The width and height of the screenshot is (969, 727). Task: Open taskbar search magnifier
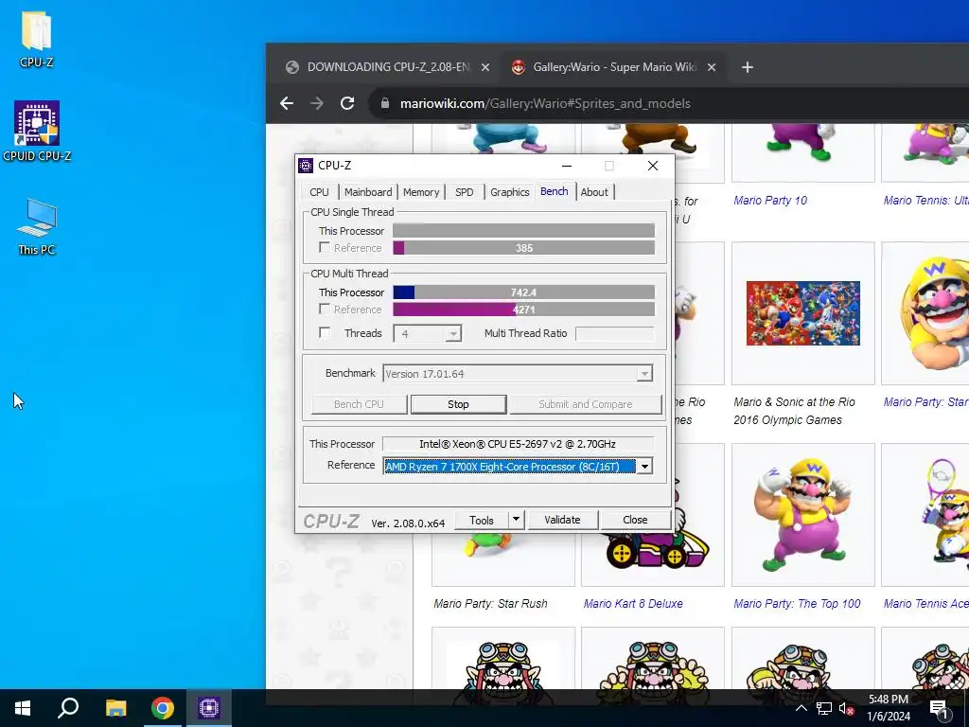68,708
